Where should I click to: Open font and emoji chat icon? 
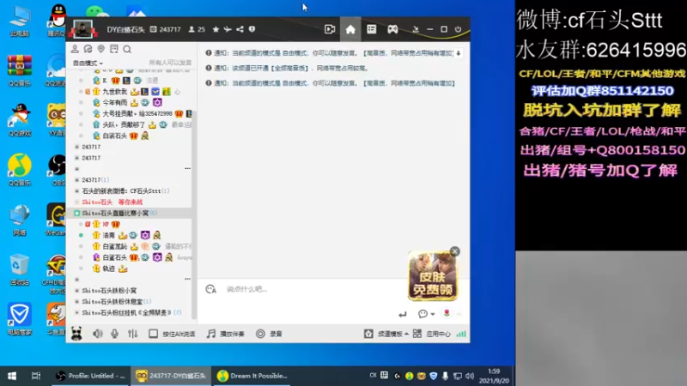210,289
